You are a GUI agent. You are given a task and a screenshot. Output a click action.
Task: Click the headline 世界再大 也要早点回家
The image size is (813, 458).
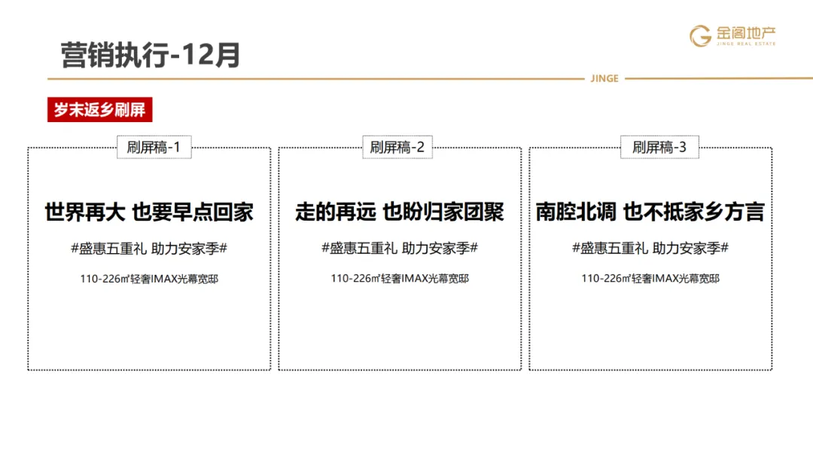pyautogui.click(x=149, y=212)
